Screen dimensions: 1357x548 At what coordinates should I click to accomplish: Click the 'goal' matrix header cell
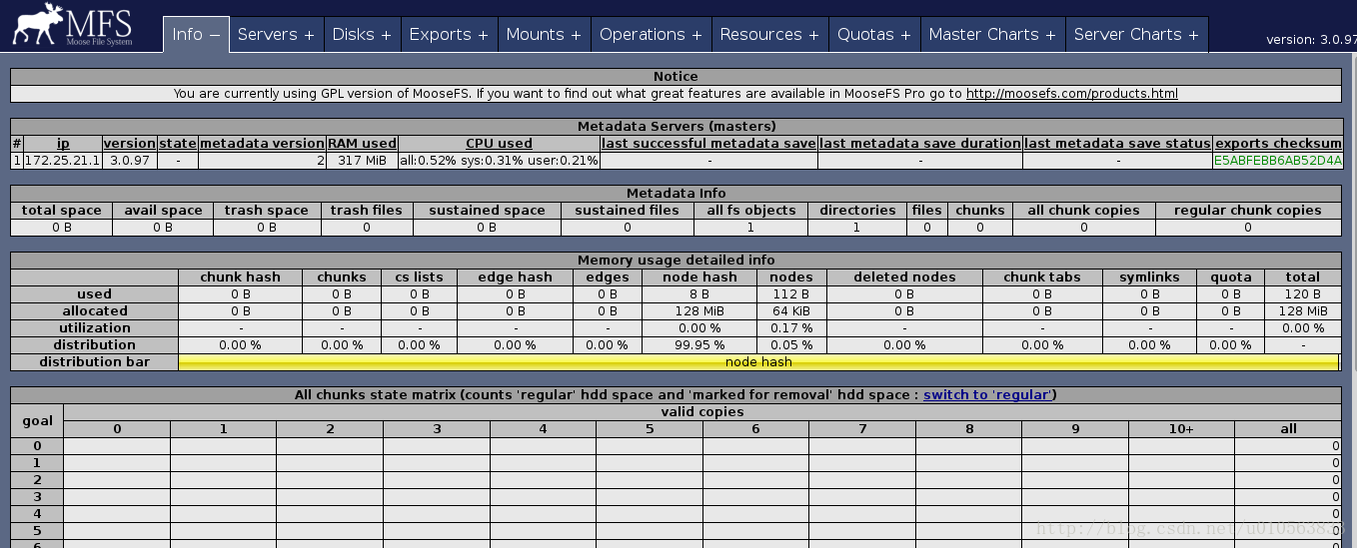(37, 420)
